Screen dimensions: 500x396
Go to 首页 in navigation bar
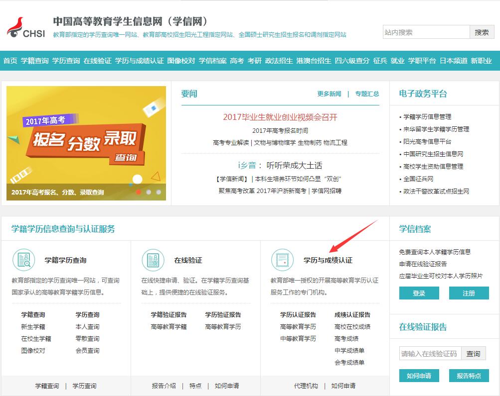[x=10, y=61]
